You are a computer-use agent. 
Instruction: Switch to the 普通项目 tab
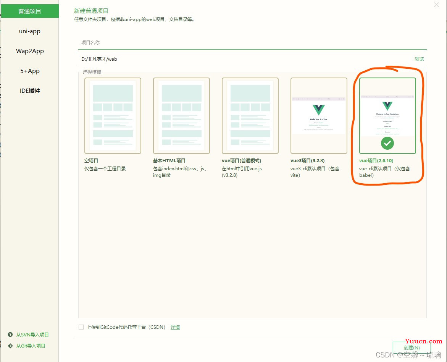pos(29,11)
